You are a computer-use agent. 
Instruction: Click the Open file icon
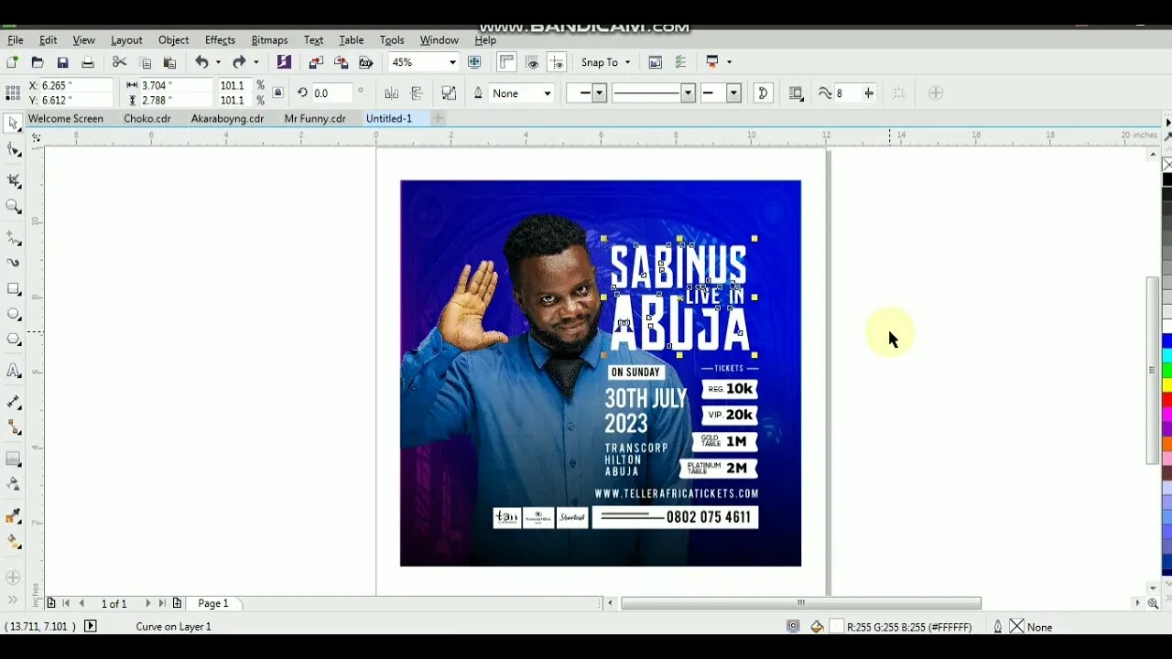tap(38, 62)
